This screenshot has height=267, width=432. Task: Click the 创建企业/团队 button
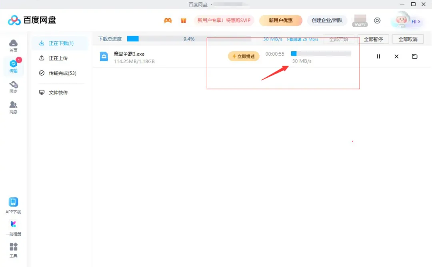[327, 20]
